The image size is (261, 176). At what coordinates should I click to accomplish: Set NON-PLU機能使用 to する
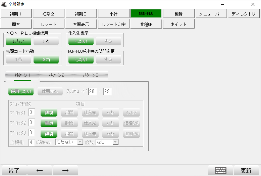46,41
